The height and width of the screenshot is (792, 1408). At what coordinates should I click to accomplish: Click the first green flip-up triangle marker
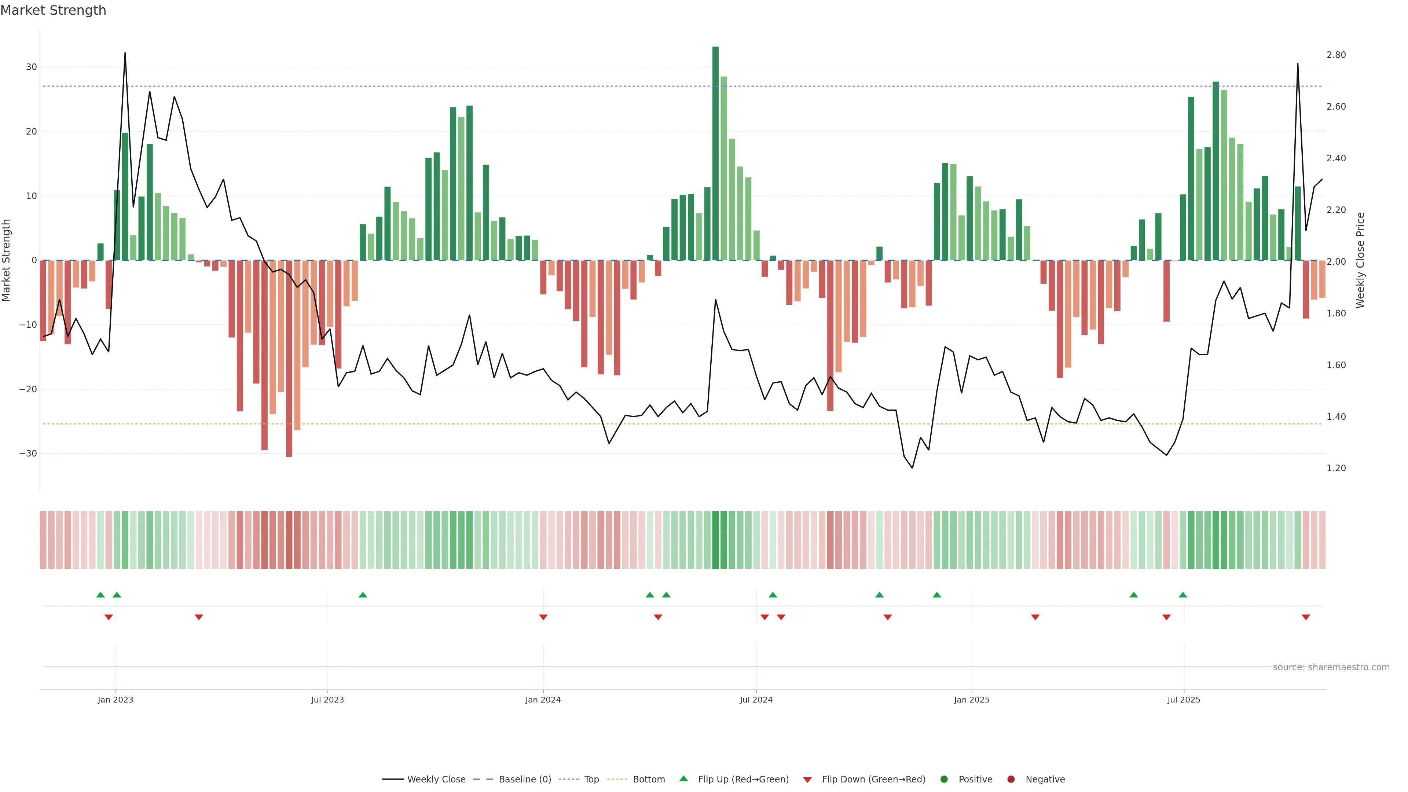(x=100, y=595)
